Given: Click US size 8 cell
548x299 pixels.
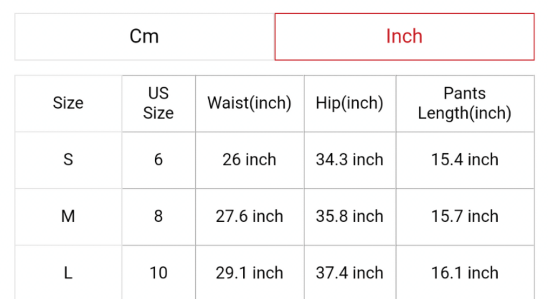Looking at the screenshot, I should pyautogui.click(x=158, y=216).
